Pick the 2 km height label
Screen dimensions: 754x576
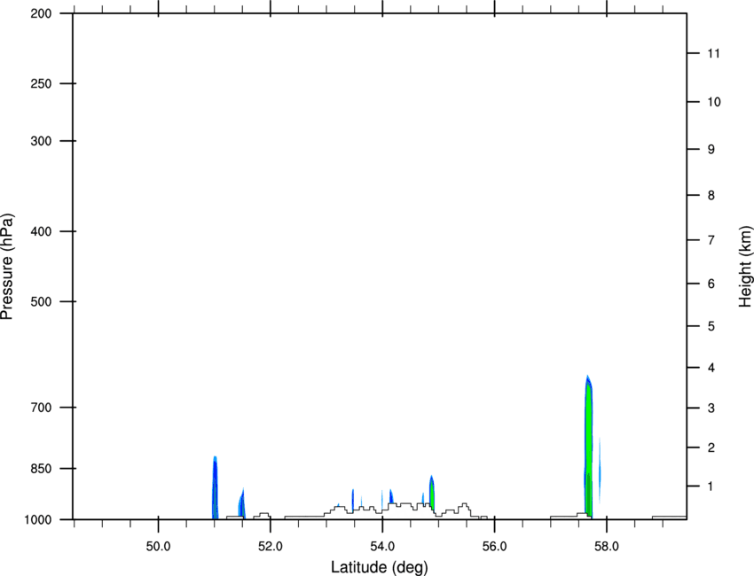[x=711, y=448]
